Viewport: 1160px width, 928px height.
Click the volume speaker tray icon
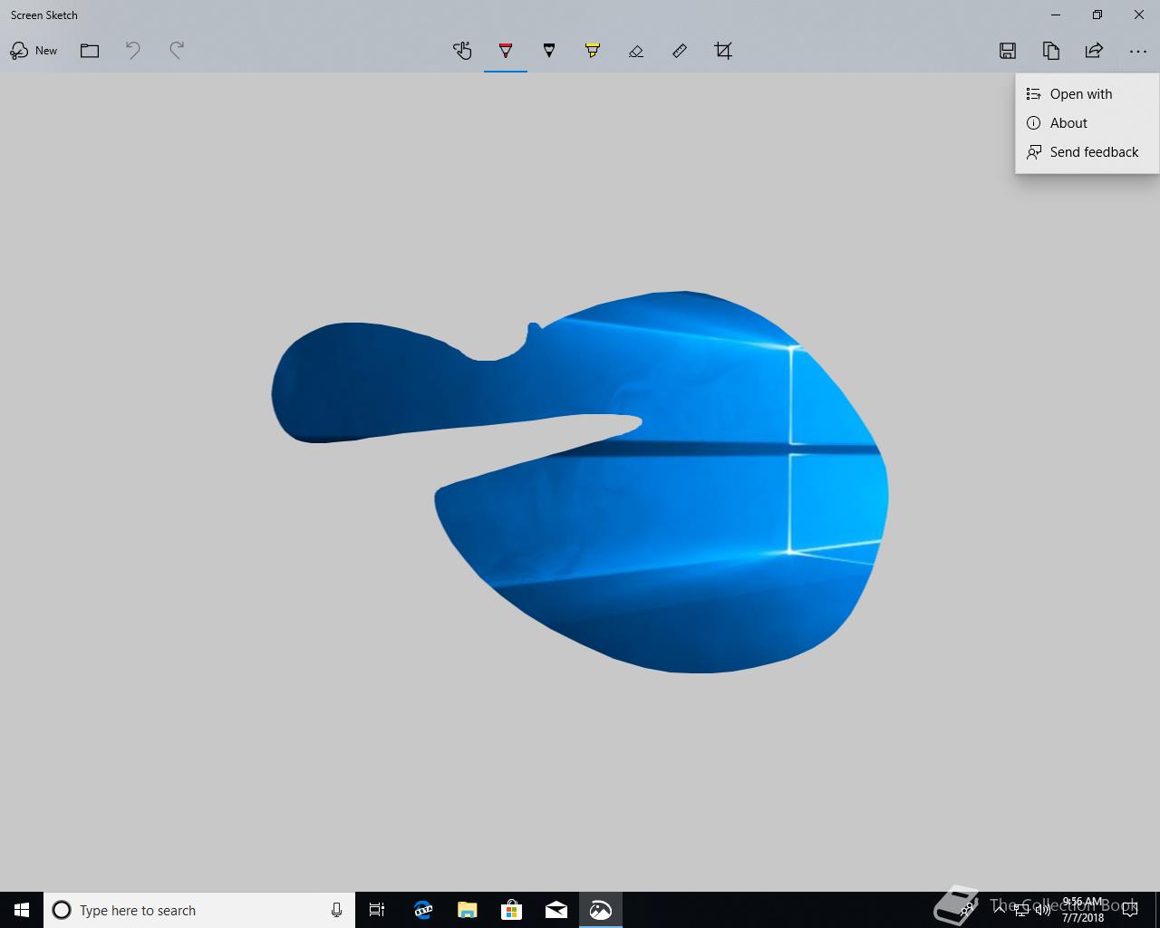pos(1042,910)
